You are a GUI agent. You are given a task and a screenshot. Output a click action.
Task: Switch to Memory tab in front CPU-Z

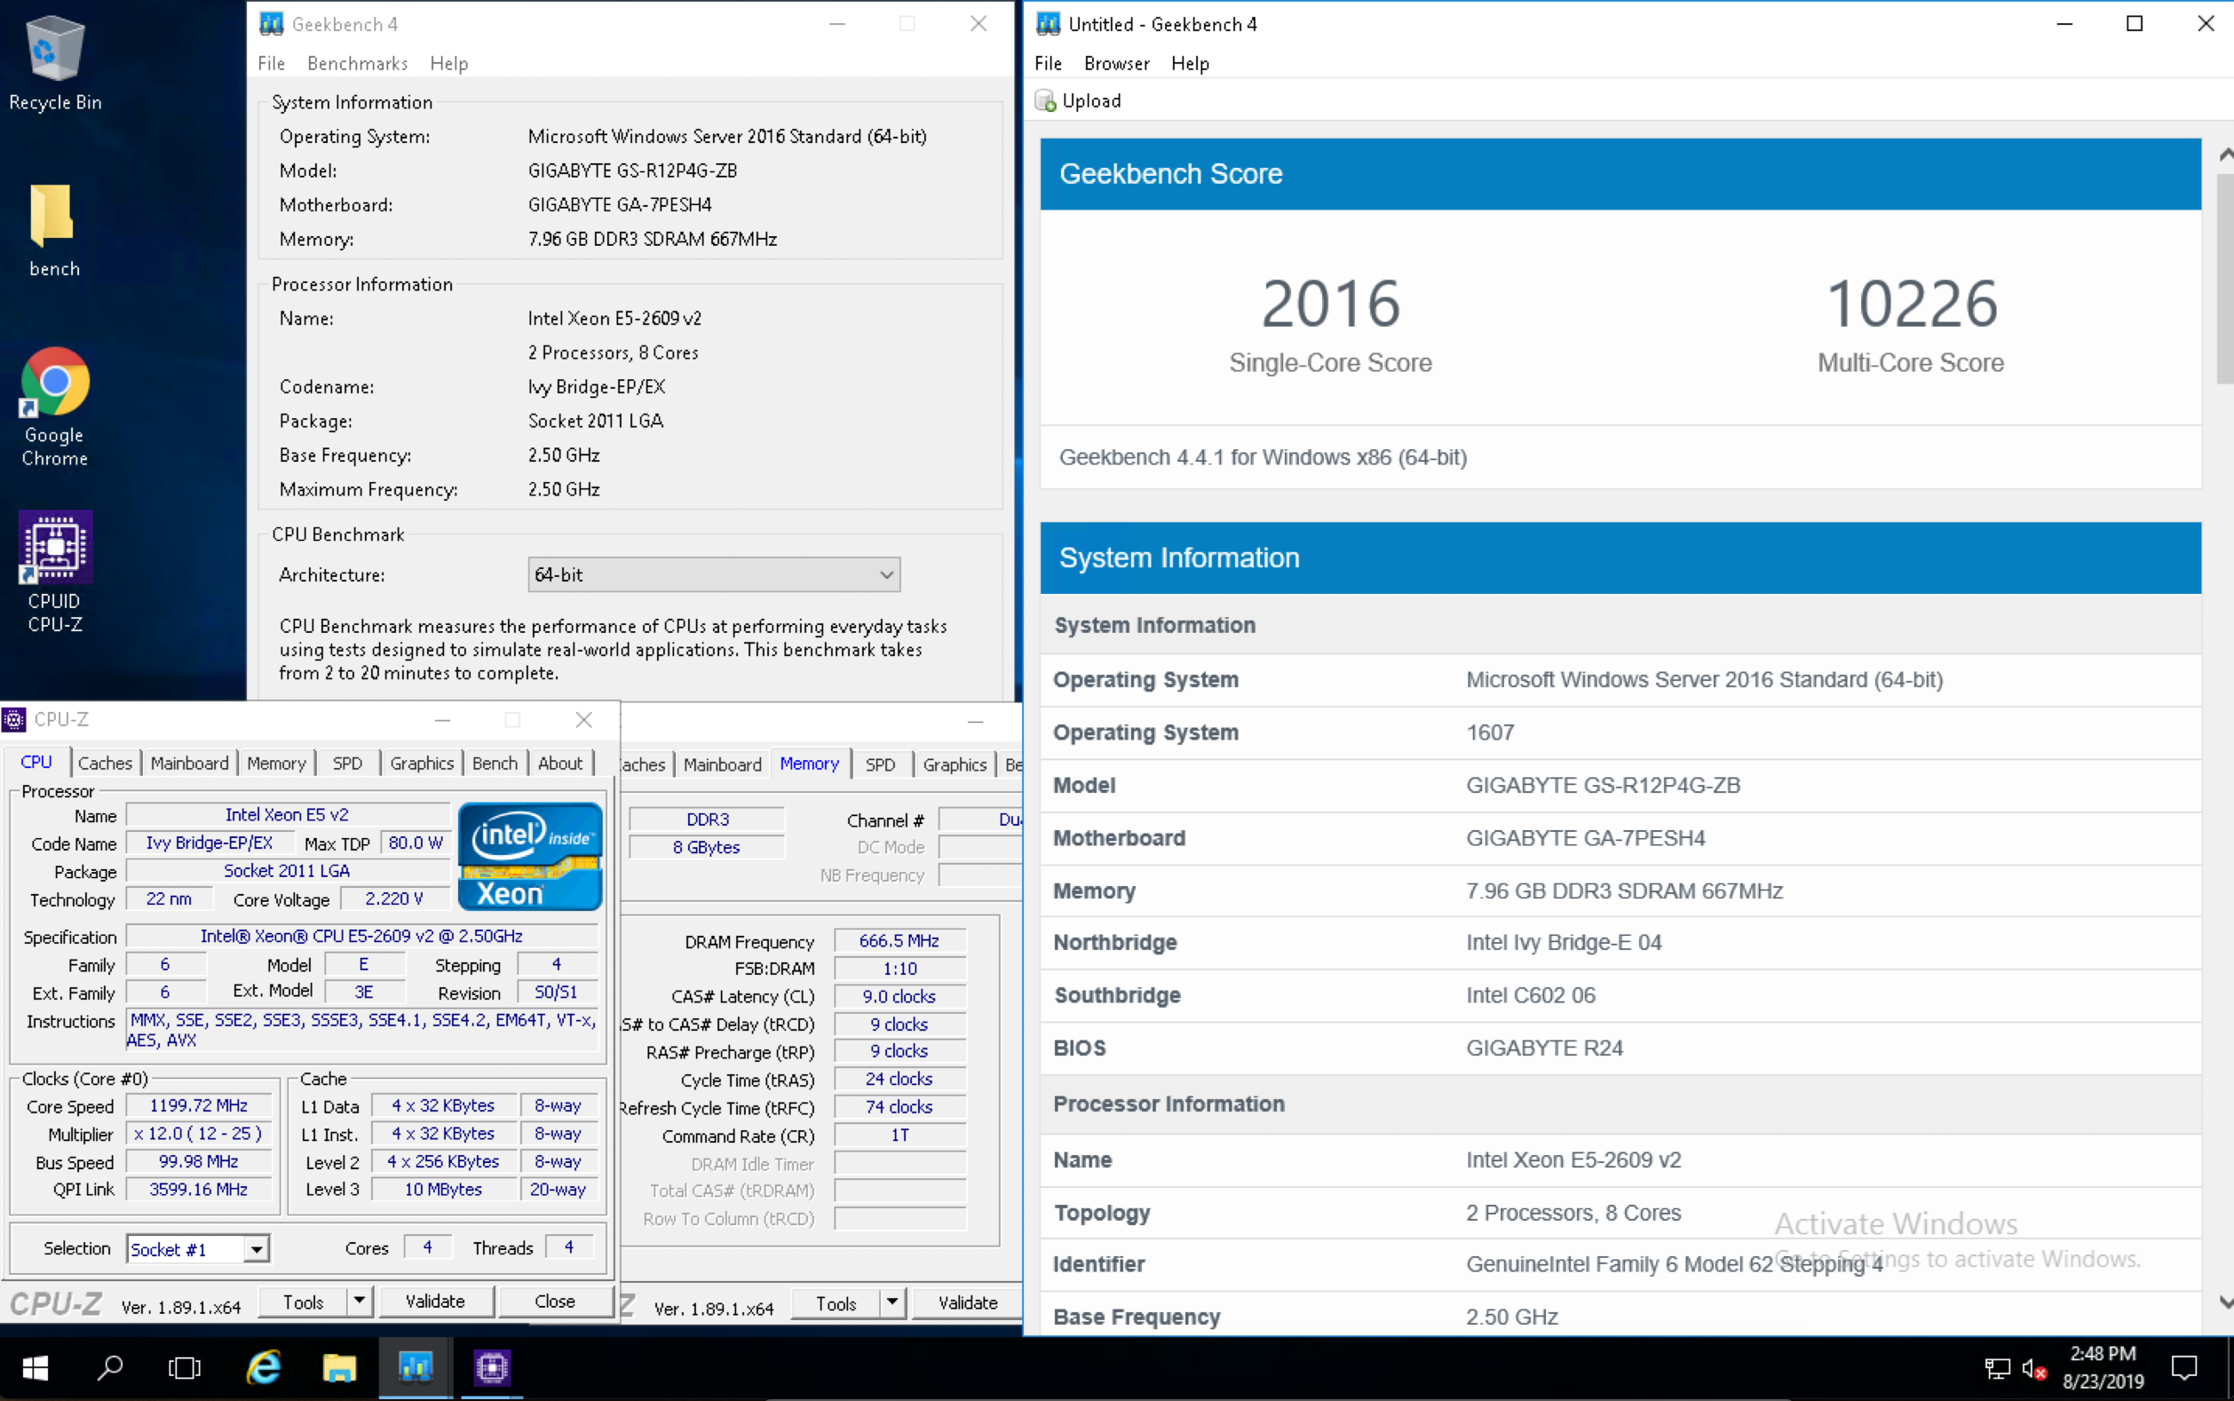(x=276, y=763)
